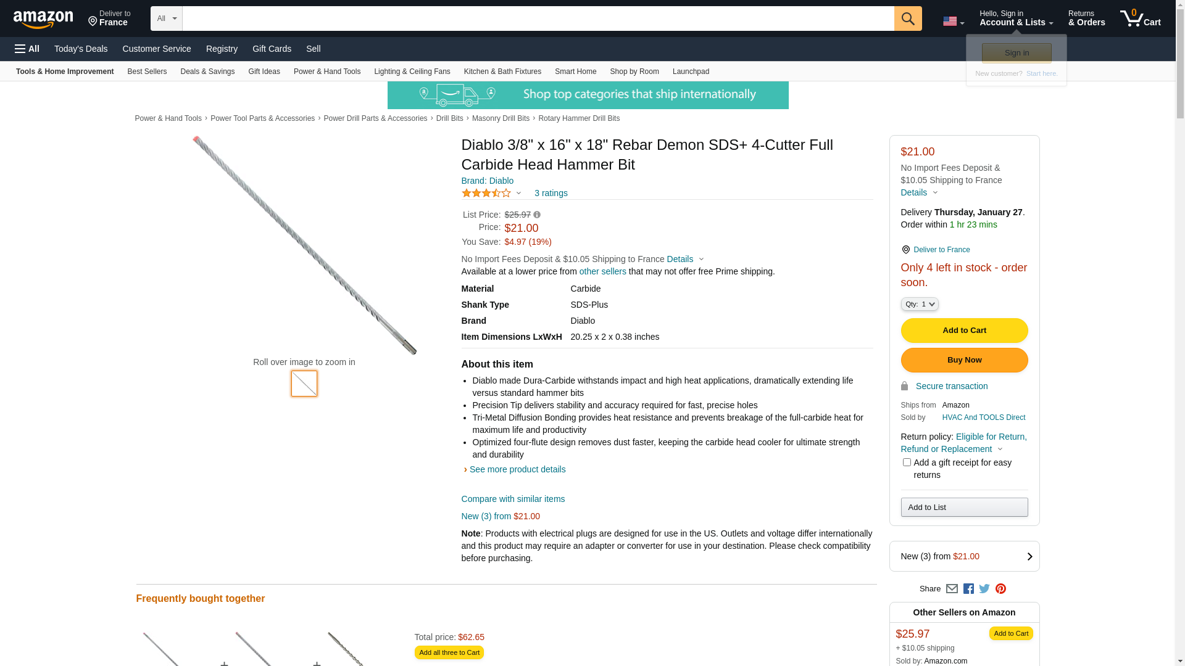Screen dimensions: 1185x666
Task: Open Today's Deals in navigation bar
Action: click(x=81, y=49)
